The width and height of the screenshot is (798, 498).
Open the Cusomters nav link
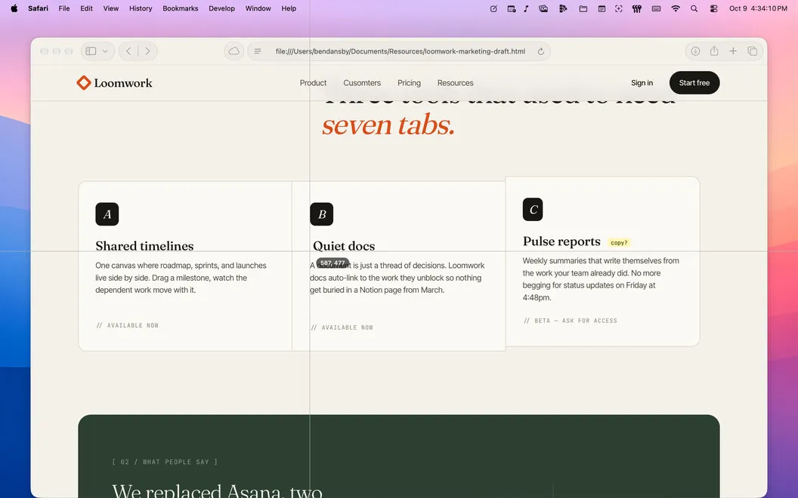pyautogui.click(x=362, y=83)
